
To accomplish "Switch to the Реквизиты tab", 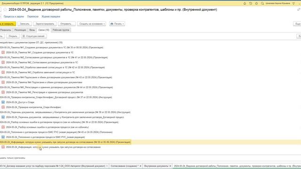I will point(6,30).
